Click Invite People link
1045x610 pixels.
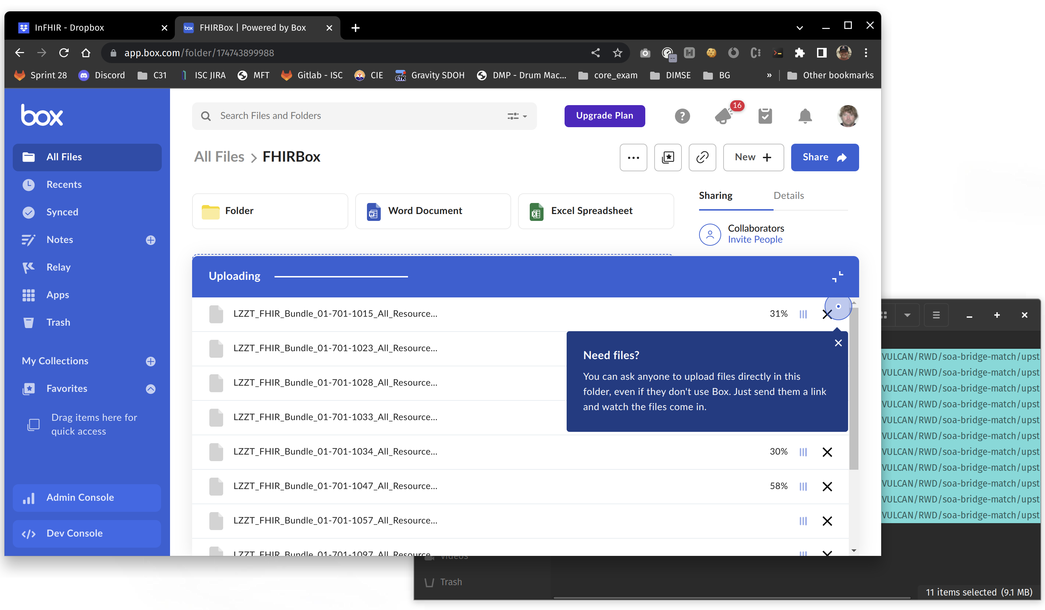click(x=755, y=240)
